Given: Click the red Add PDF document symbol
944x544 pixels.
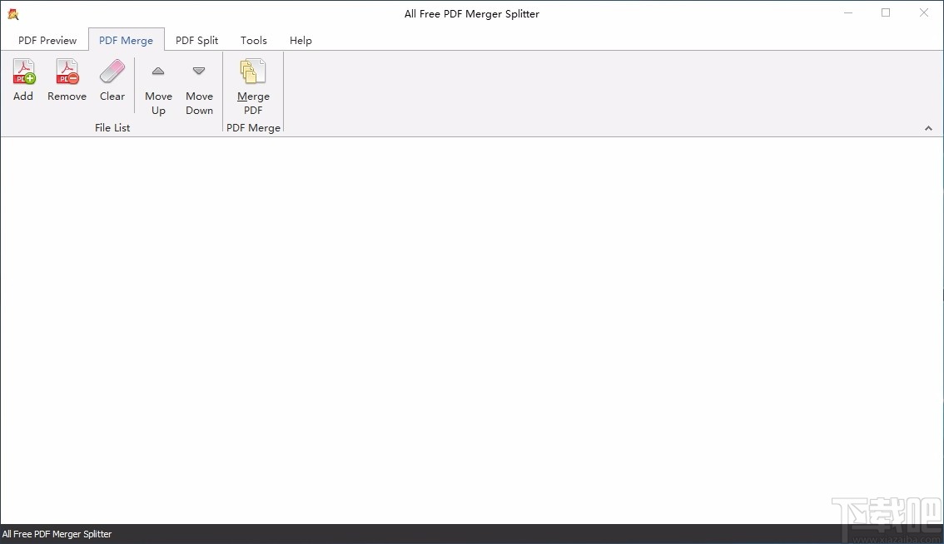Looking at the screenshot, I should tap(22, 70).
